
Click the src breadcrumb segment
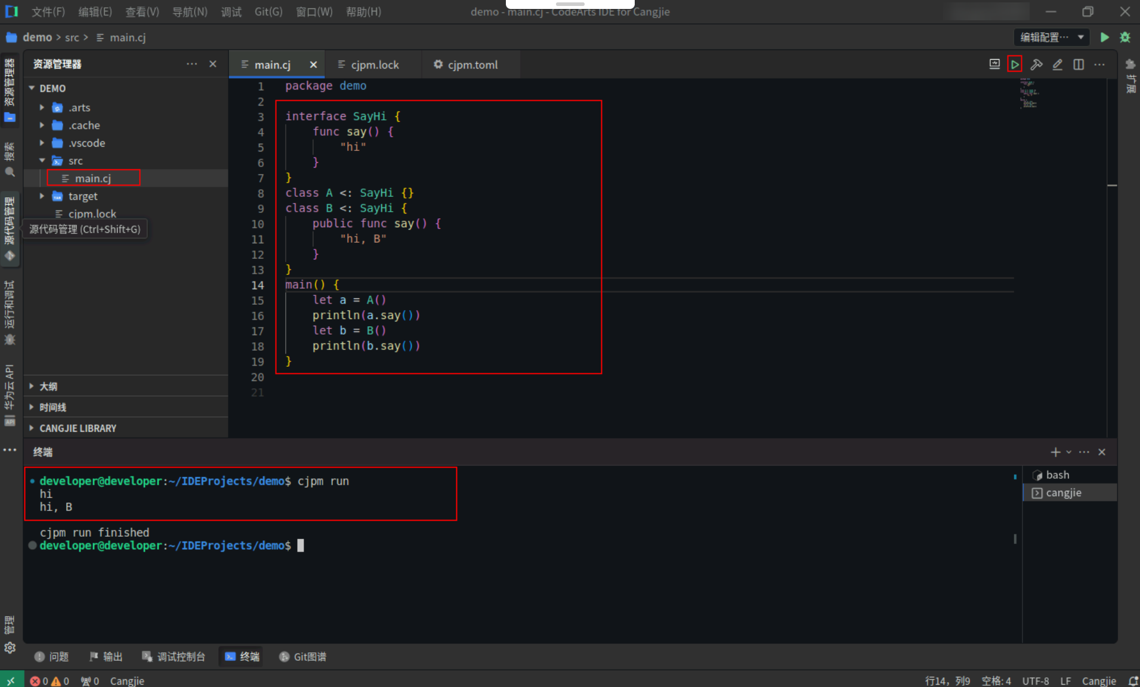72,37
